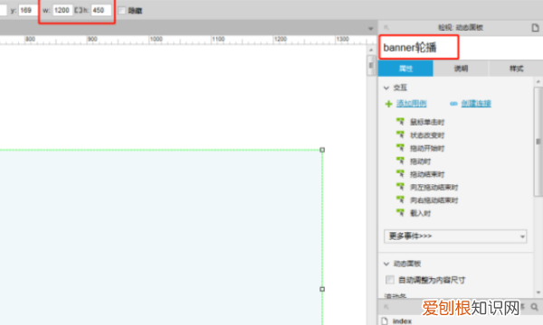The height and width of the screenshot is (325, 543).
Task: Click the pop-out arrow icon in inspector header
Action: click(x=386, y=28)
